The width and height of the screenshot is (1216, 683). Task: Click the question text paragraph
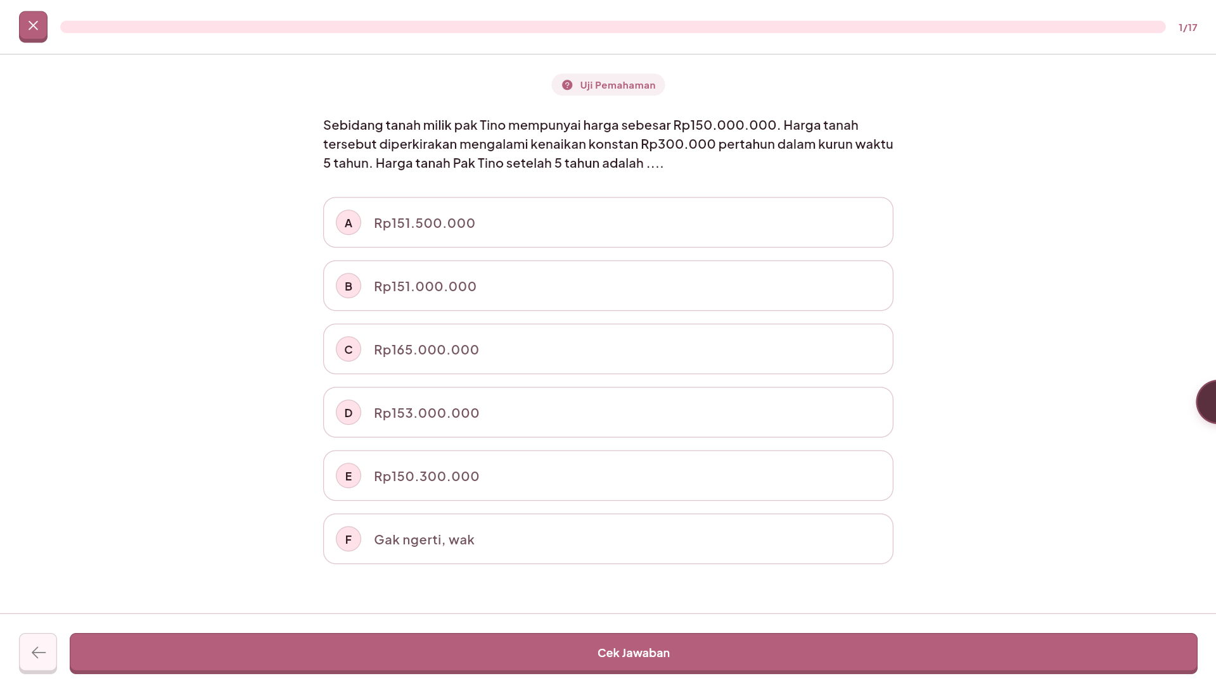tap(608, 144)
